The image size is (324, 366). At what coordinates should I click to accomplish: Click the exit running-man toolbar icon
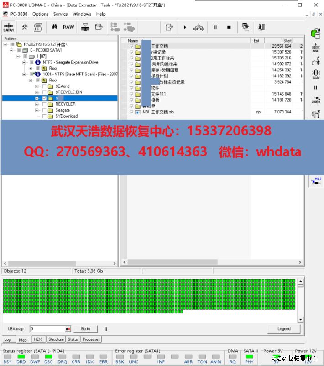[x=261, y=27]
